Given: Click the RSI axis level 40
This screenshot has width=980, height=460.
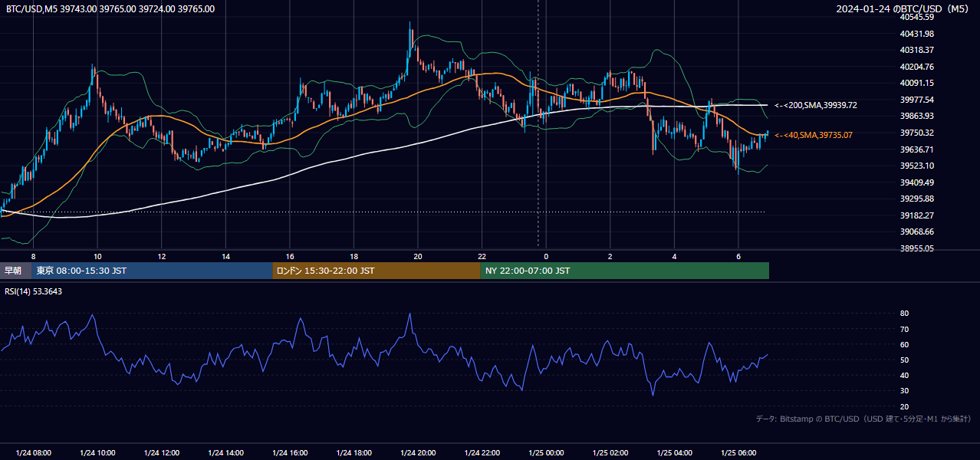Looking at the screenshot, I should click(904, 375).
